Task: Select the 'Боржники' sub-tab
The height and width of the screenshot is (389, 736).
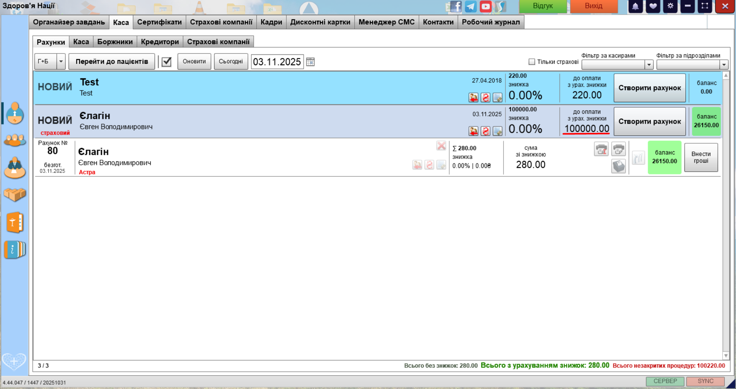Action: [115, 42]
